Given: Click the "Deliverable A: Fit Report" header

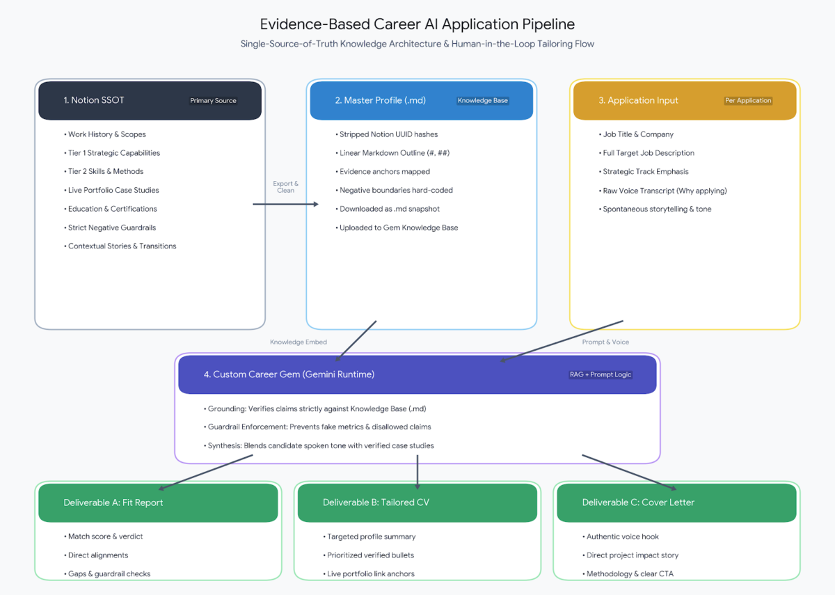Looking at the screenshot, I should click(158, 502).
